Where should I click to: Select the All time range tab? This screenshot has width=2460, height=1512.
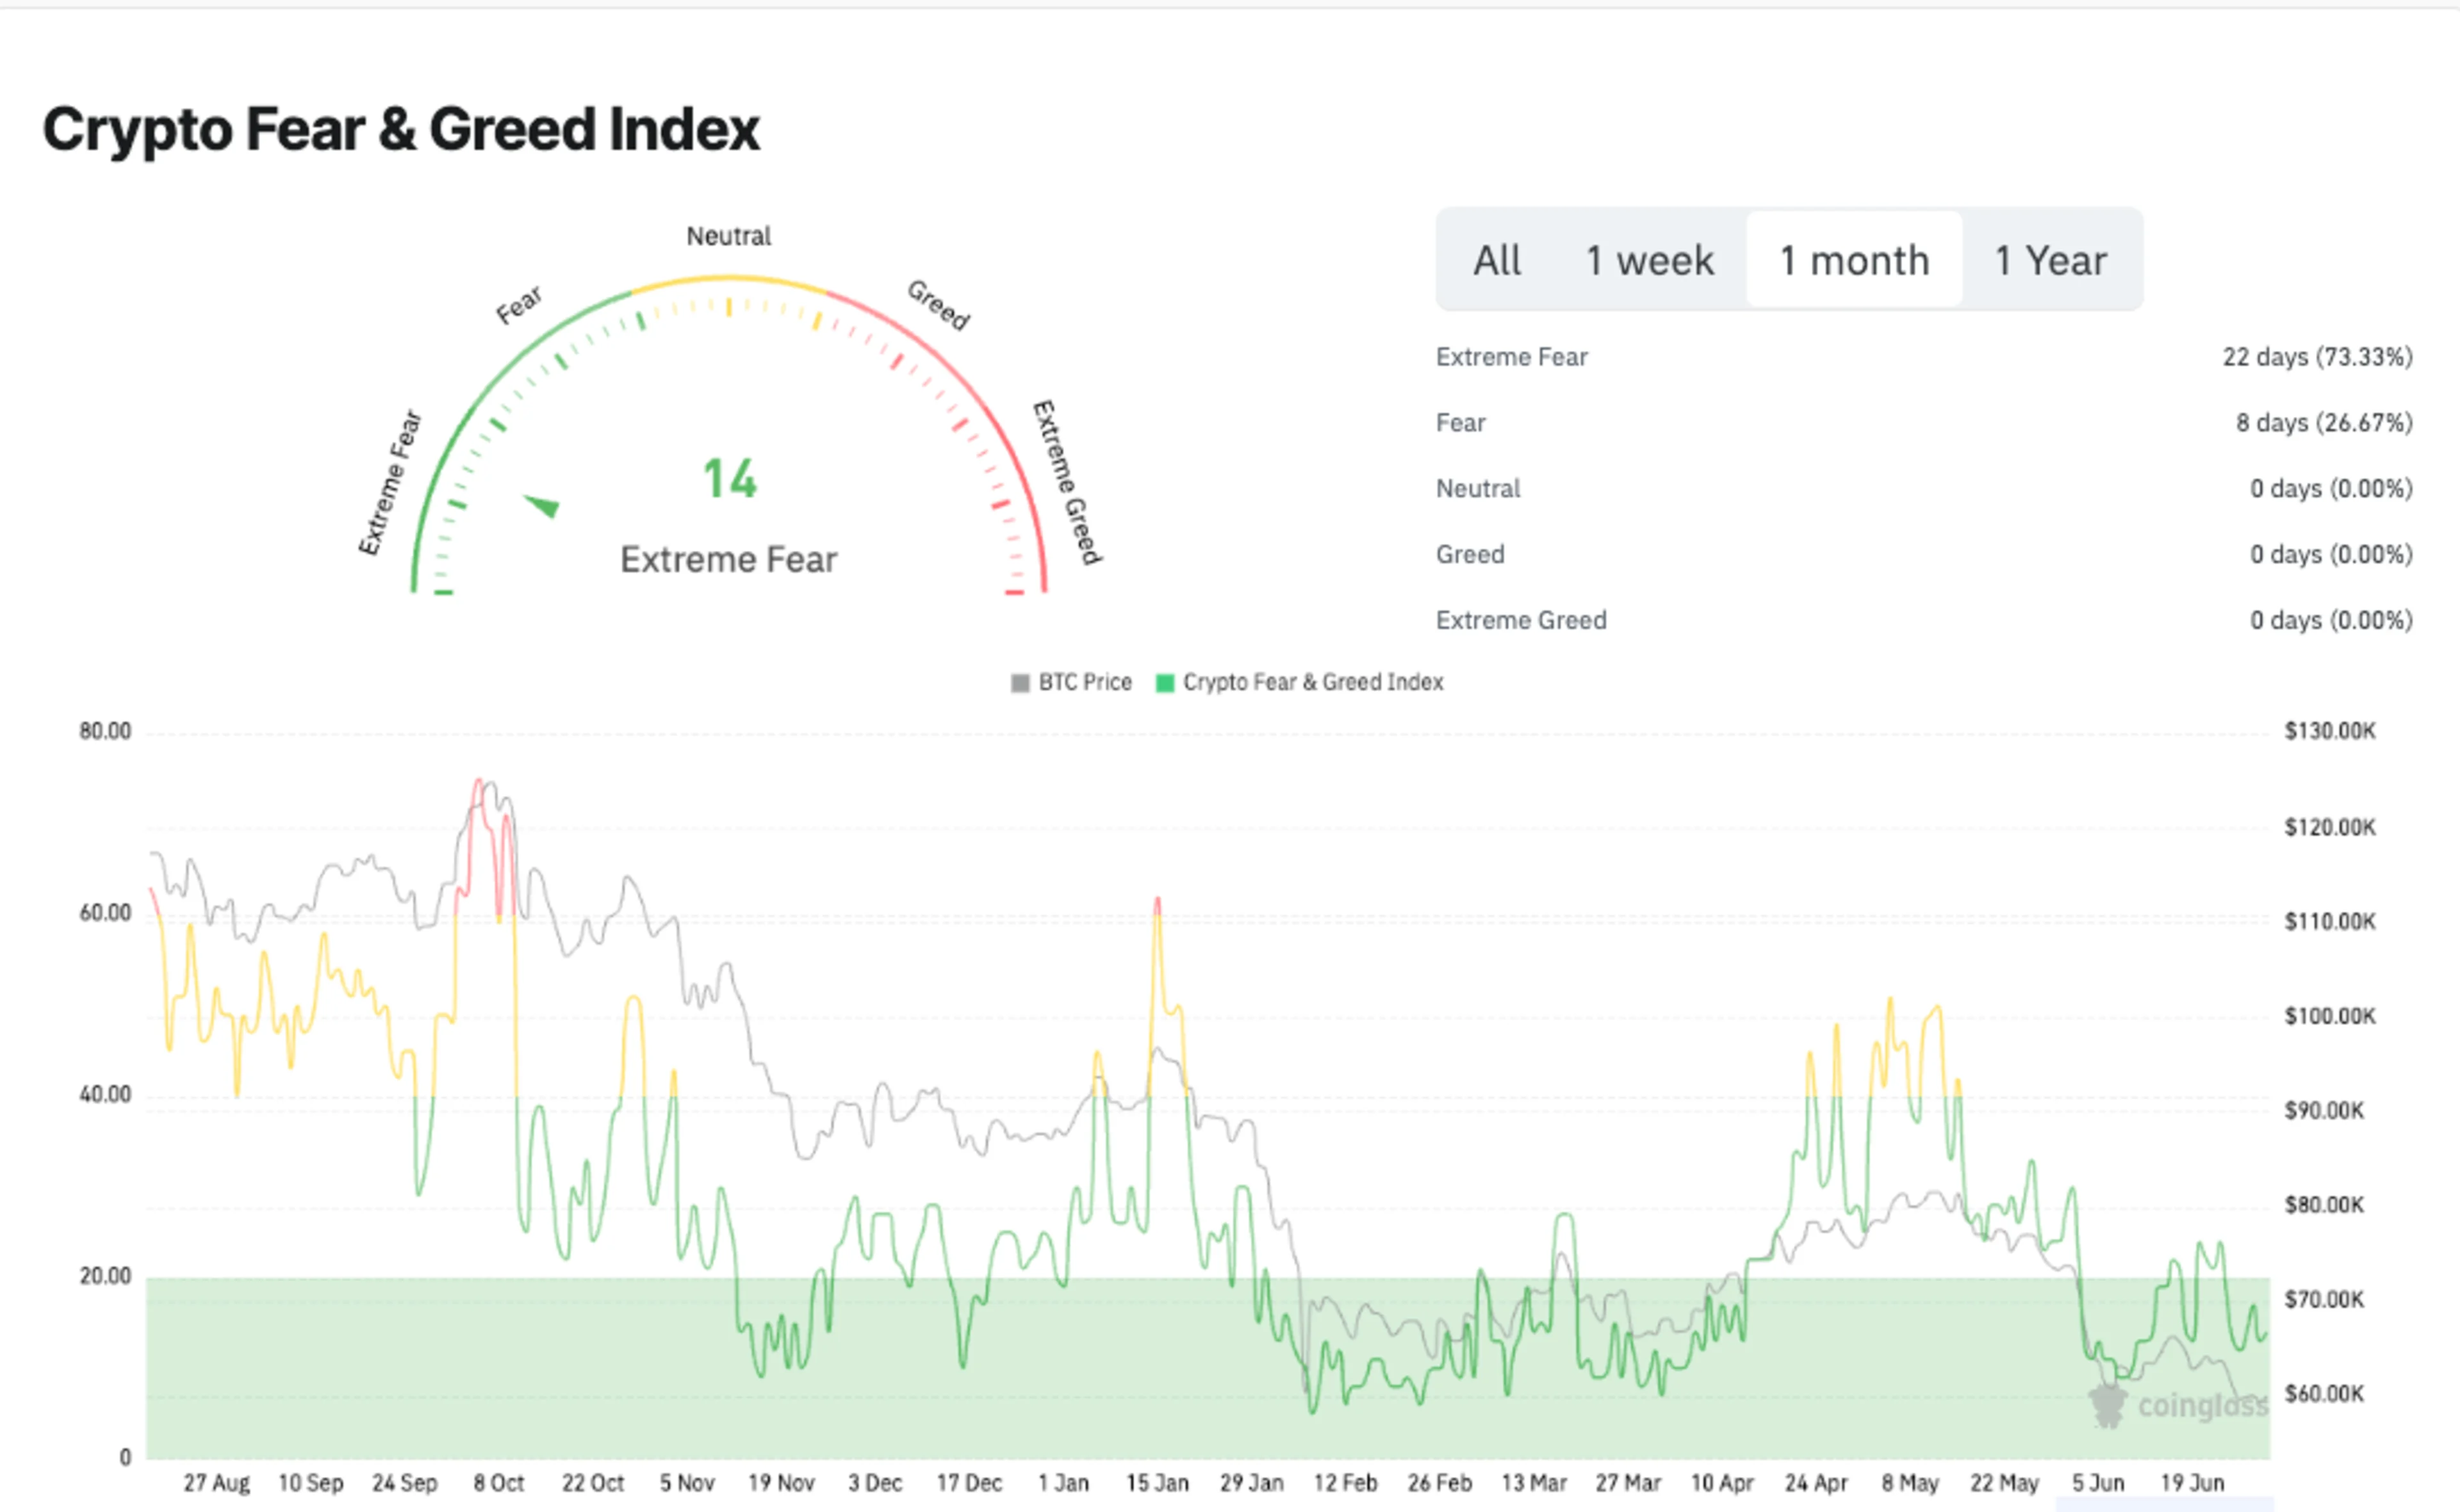[1496, 260]
